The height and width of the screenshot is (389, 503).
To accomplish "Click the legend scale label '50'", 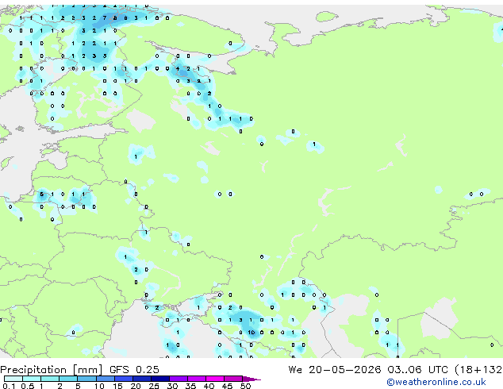I will point(246,386).
